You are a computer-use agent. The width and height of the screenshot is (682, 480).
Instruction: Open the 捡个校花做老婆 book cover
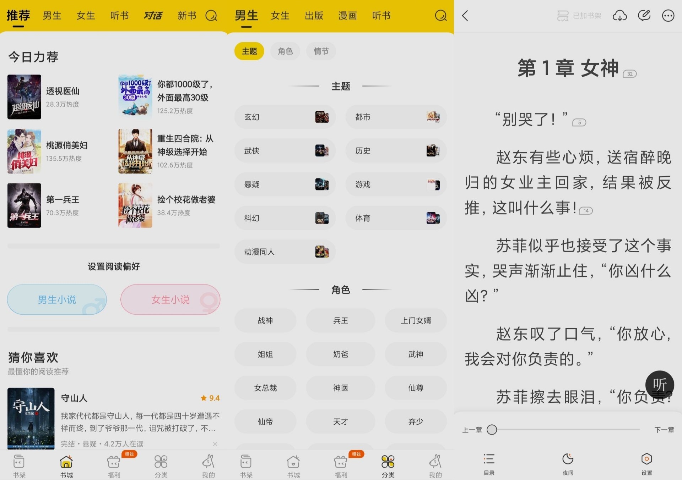(135, 205)
